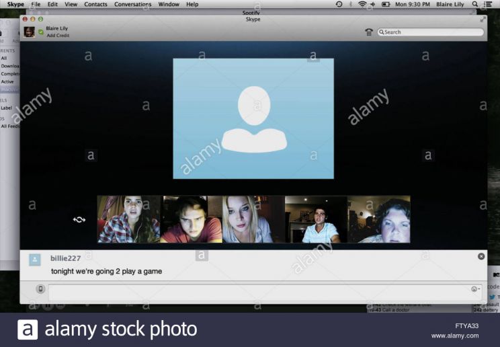Click the SMS phone icon beside message box
This screenshot has width=500, height=347.
click(40, 289)
